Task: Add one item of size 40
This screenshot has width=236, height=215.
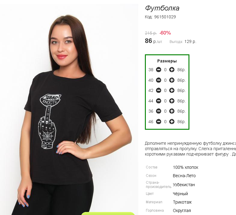Action: [x=172, y=80]
